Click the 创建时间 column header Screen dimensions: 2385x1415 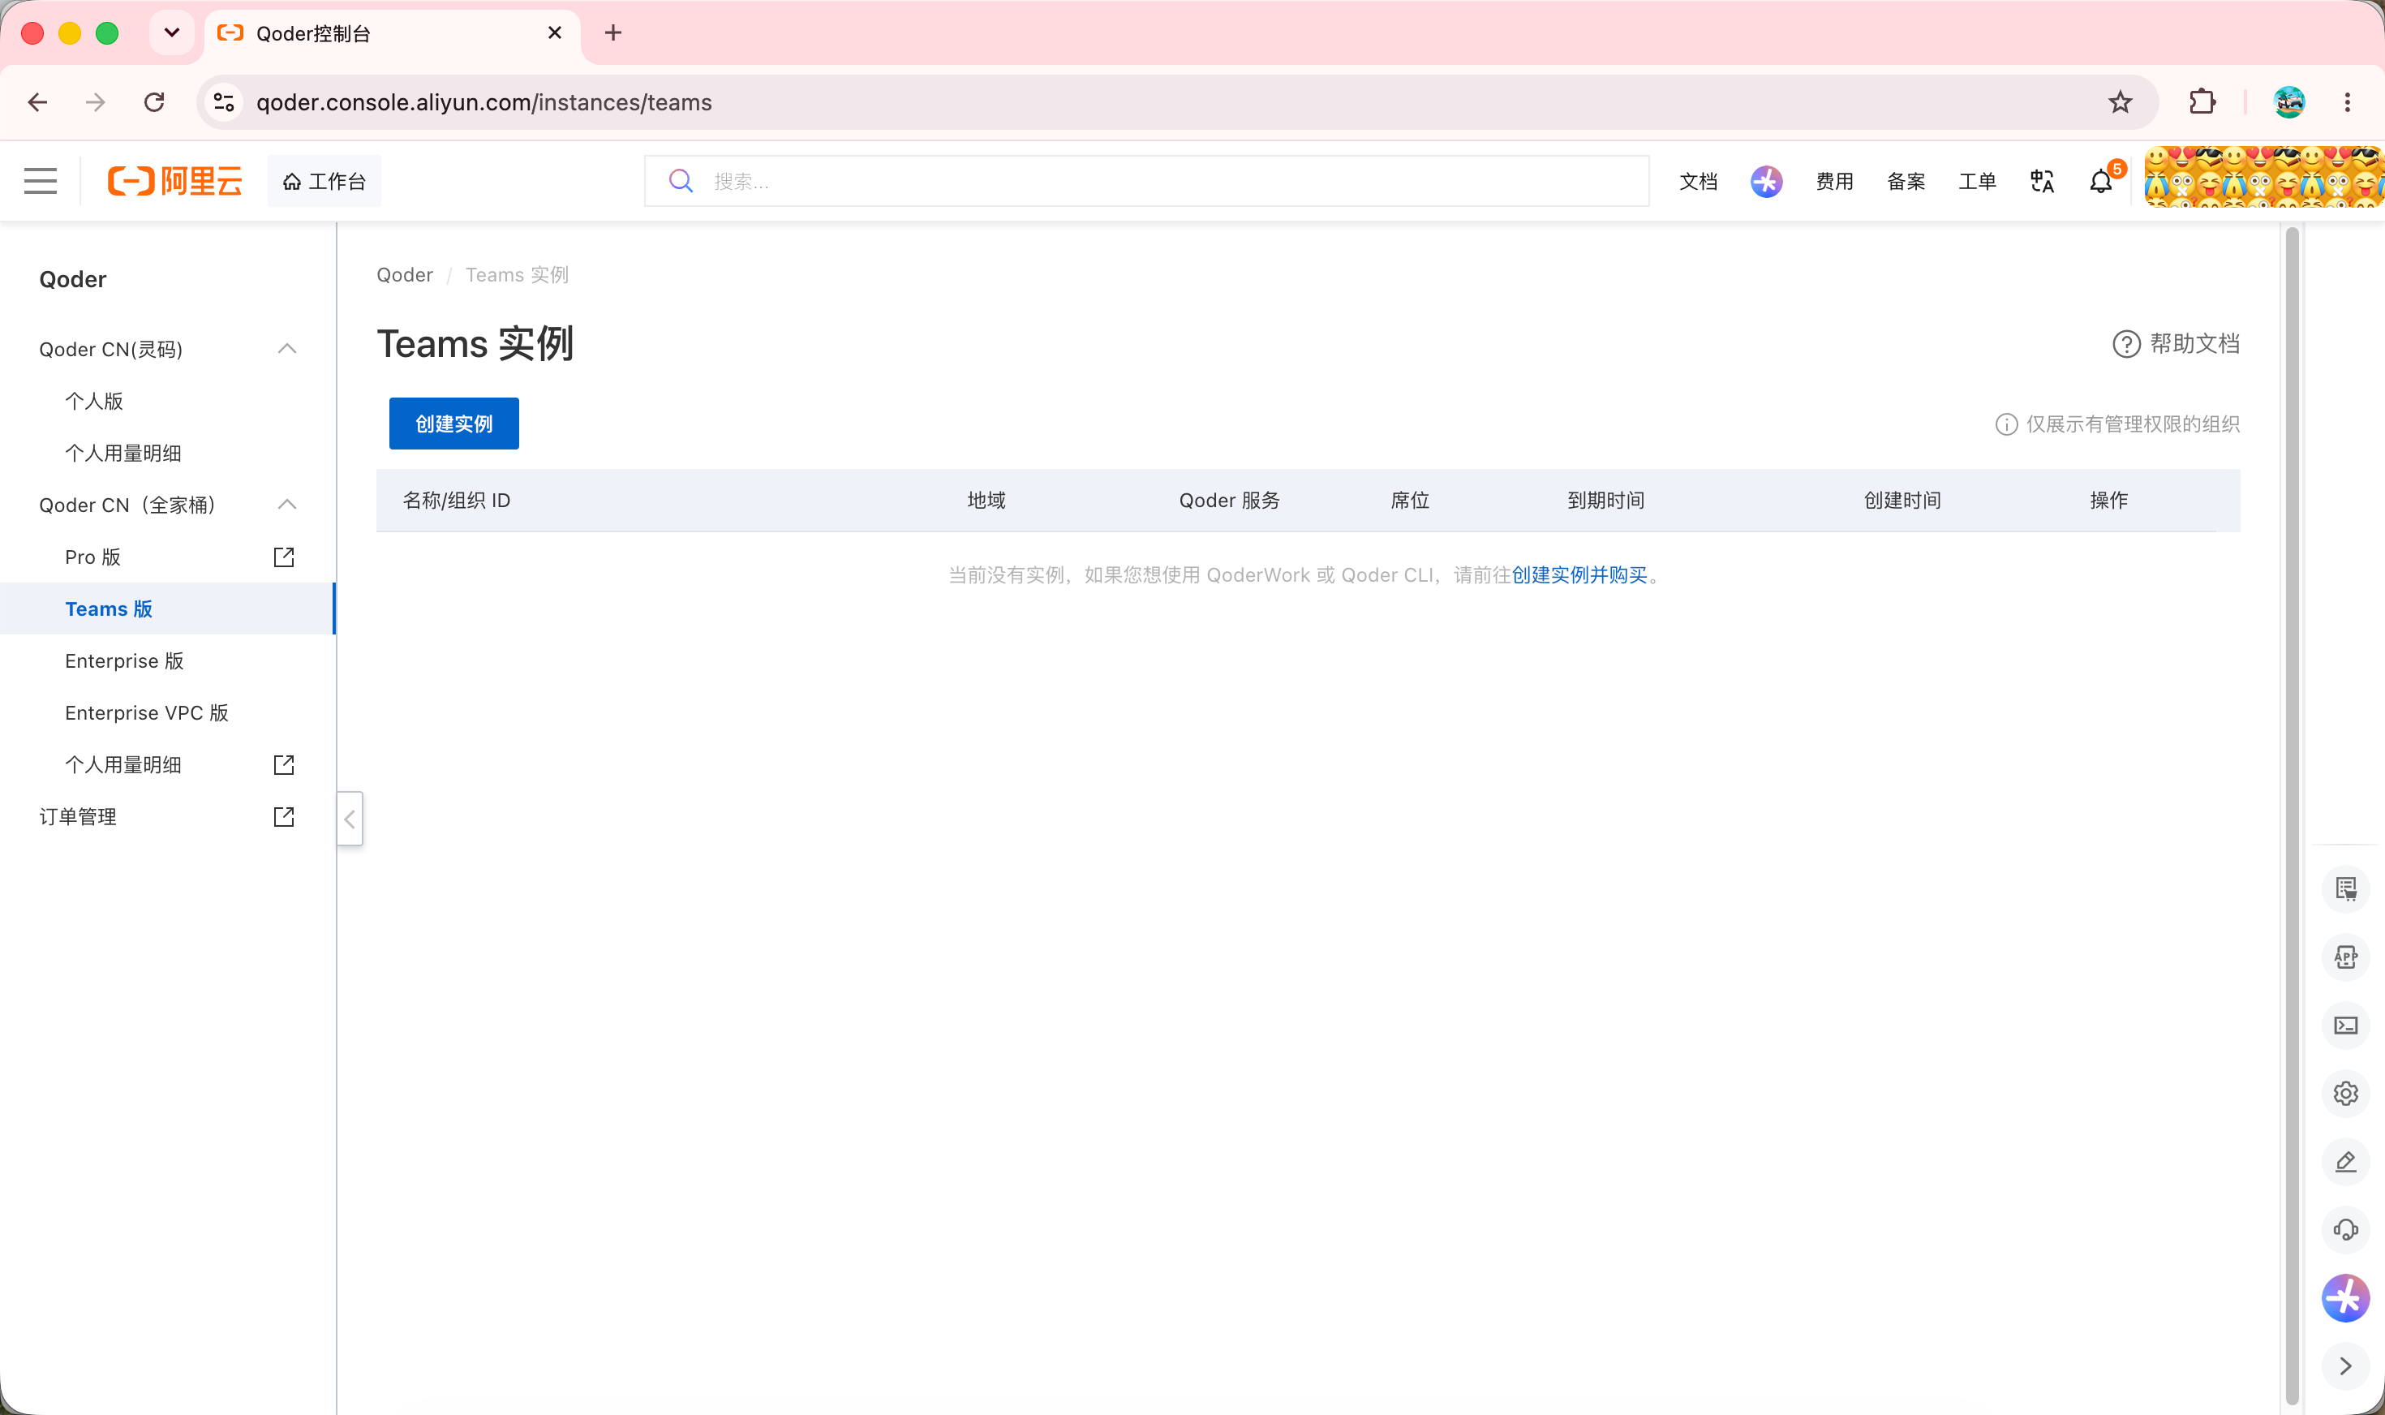point(1902,501)
